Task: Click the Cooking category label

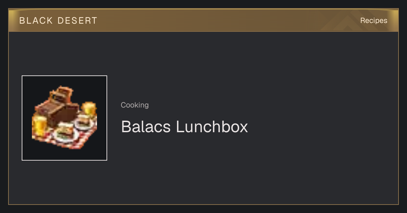Action: click(135, 105)
